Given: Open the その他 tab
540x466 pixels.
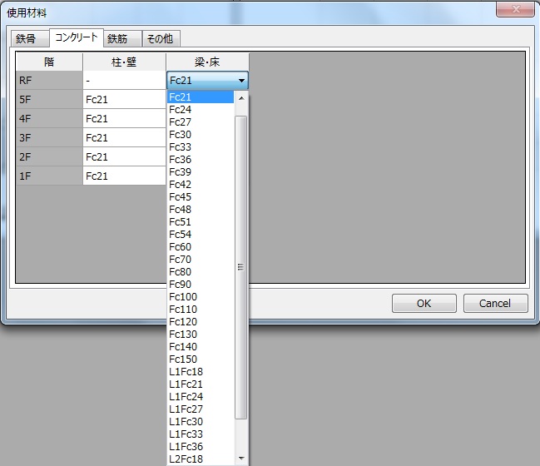Looking at the screenshot, I should [x=161, y=38].
